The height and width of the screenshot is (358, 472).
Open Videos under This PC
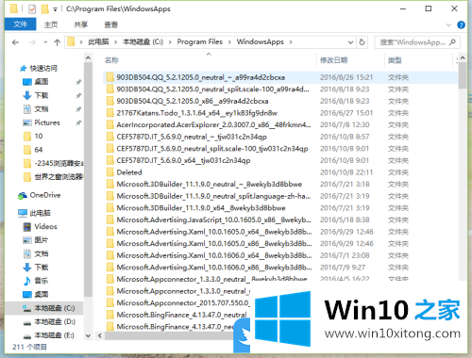click(x=45, y=226)
